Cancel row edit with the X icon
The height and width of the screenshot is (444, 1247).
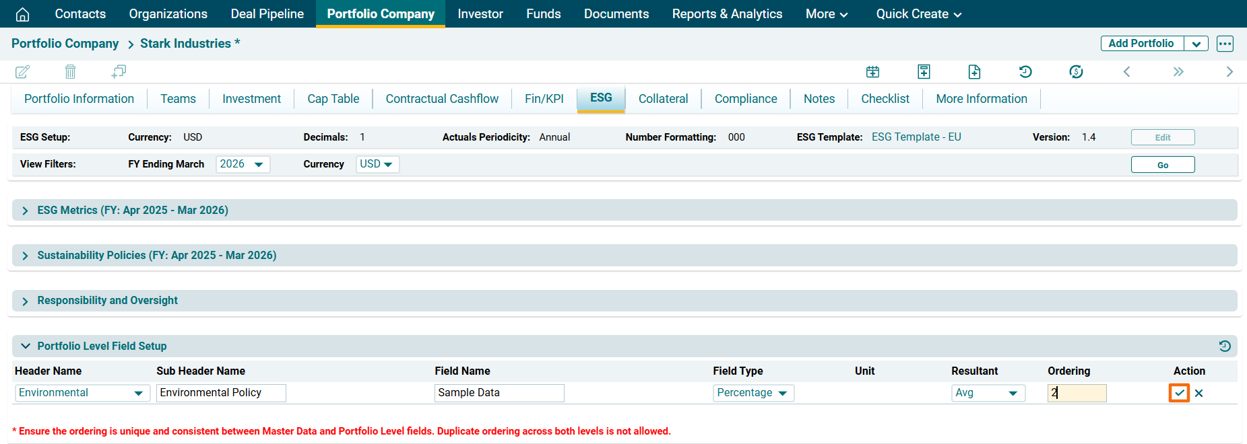1199,394
